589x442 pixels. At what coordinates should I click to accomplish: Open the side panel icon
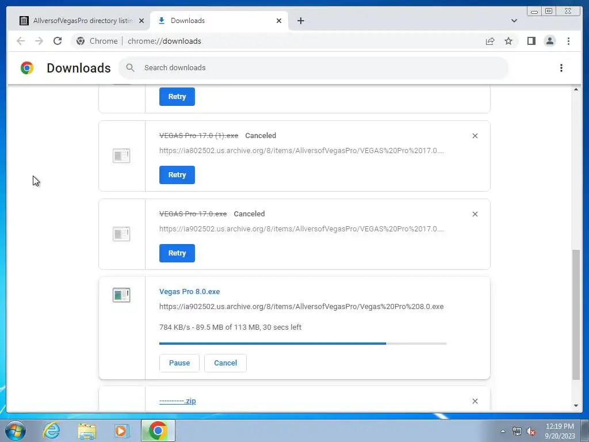[x=531, y=41]
